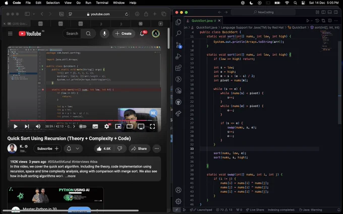Open YouTube notifications bell
The width and height of the screenshot is (343, 214).
tap(142, 33)
